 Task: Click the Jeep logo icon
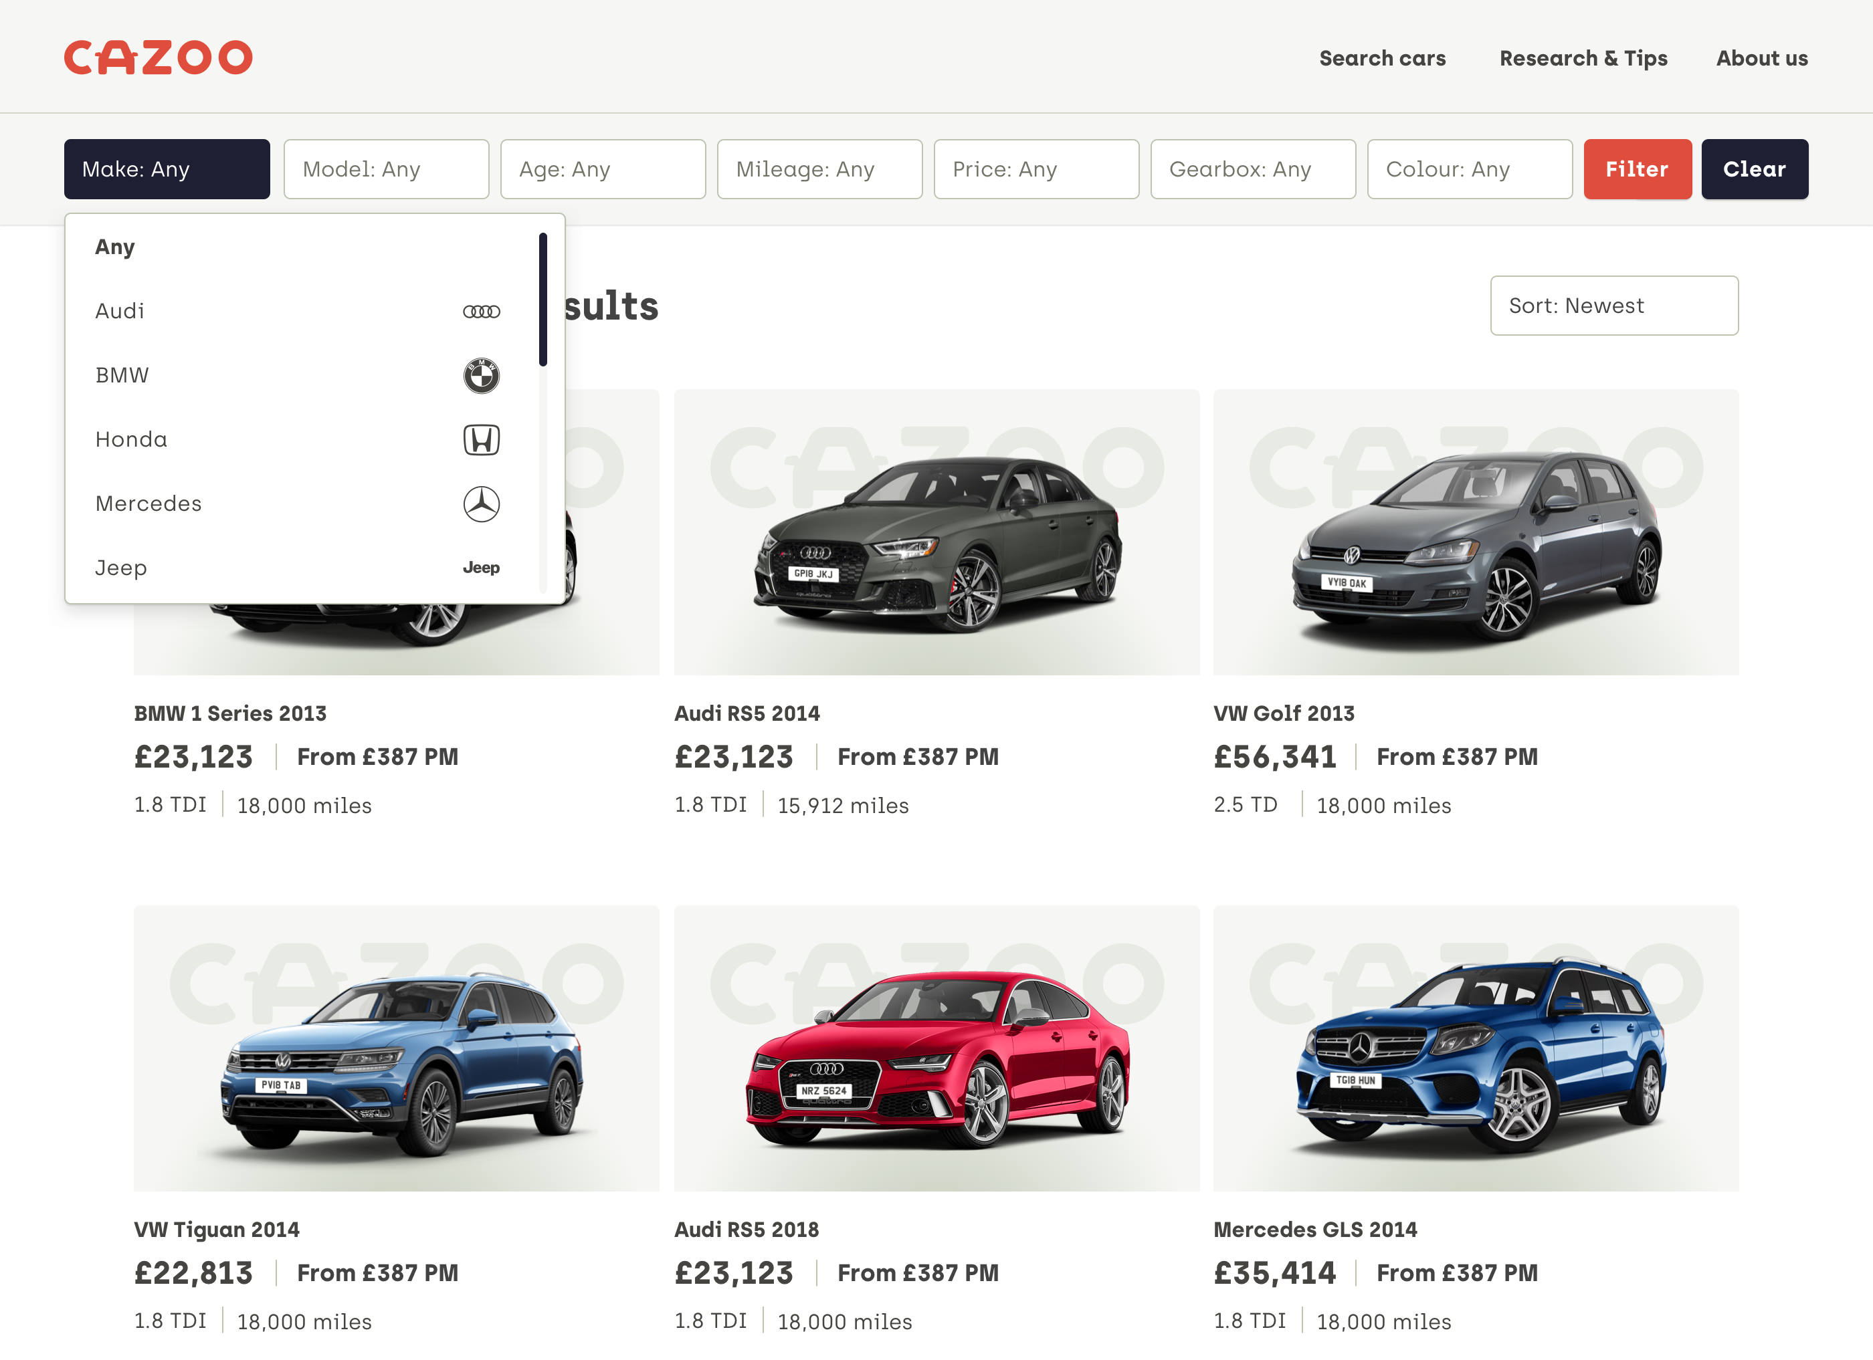pyautogui.click(x=481, y=568)
